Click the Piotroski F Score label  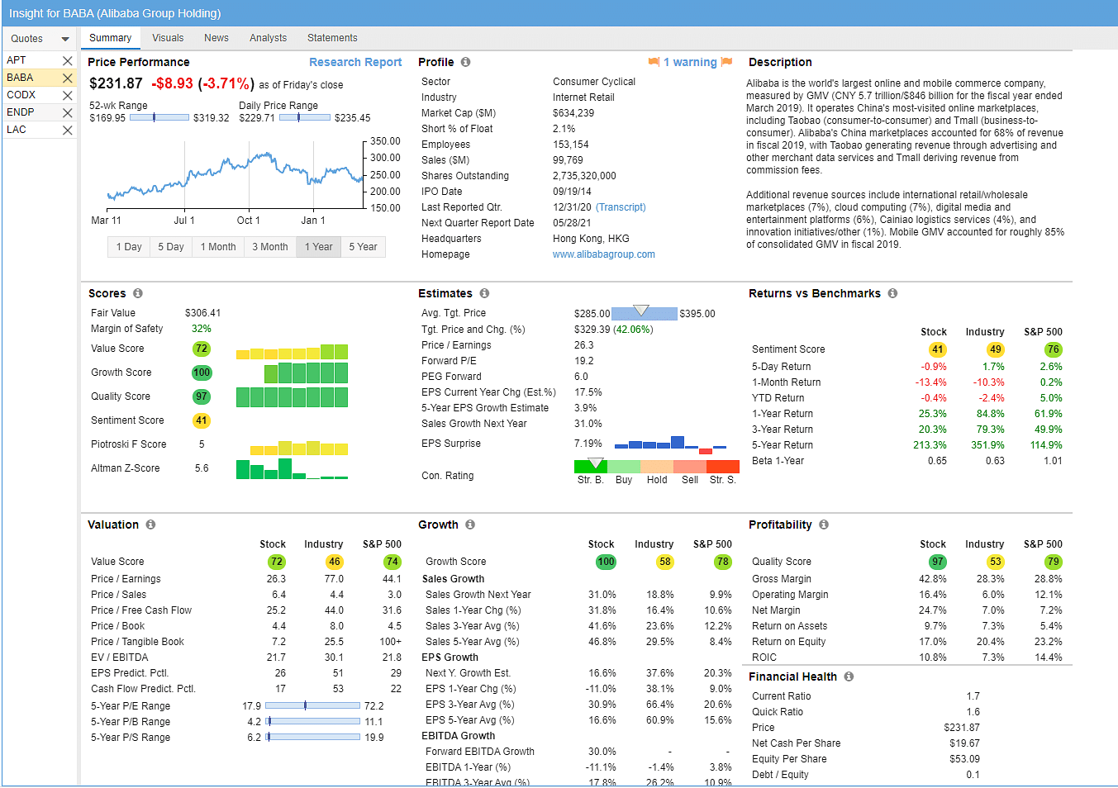[x=129, y=444]
